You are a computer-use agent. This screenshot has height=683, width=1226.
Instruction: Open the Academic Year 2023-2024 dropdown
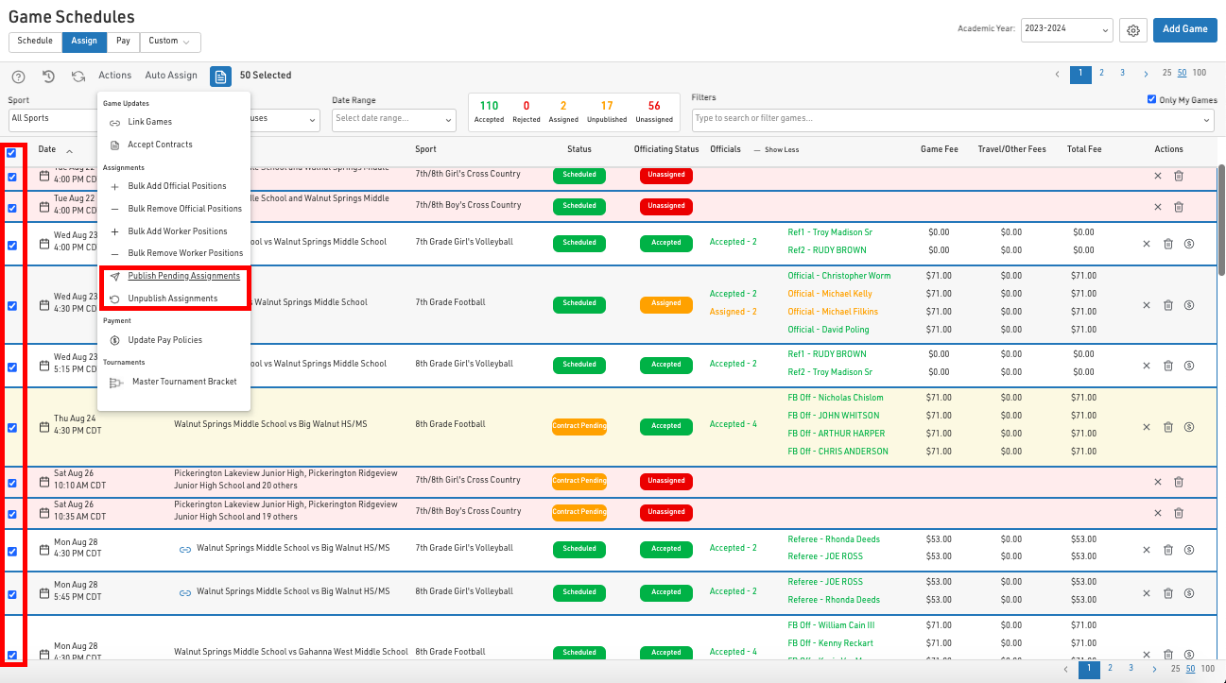1066,30
